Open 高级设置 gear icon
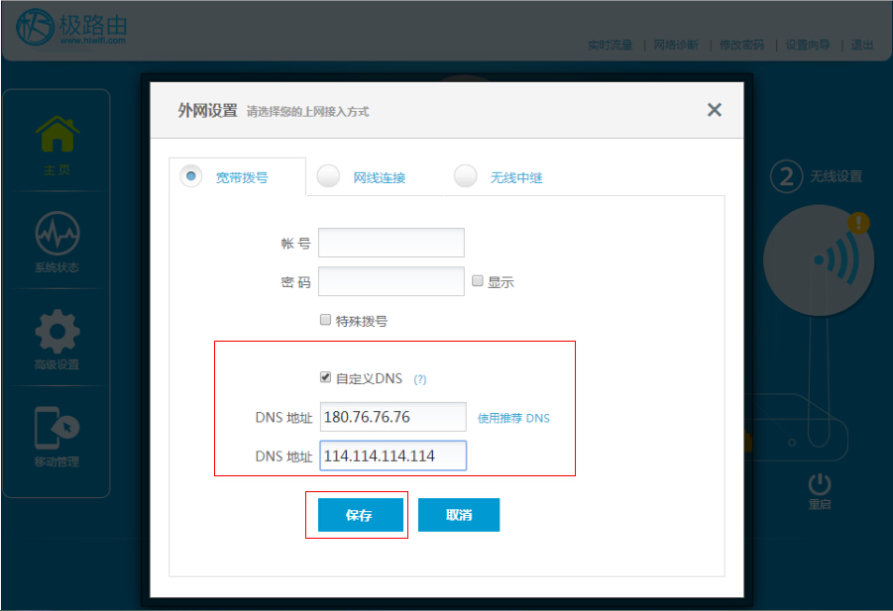 click(x=56, y=330)
